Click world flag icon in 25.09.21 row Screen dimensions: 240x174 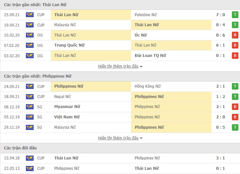(x=30, y=15)
